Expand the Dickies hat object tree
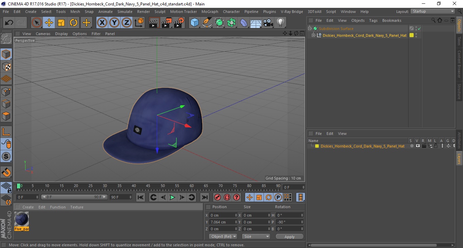The image size is (463, 248). [314, 35]
